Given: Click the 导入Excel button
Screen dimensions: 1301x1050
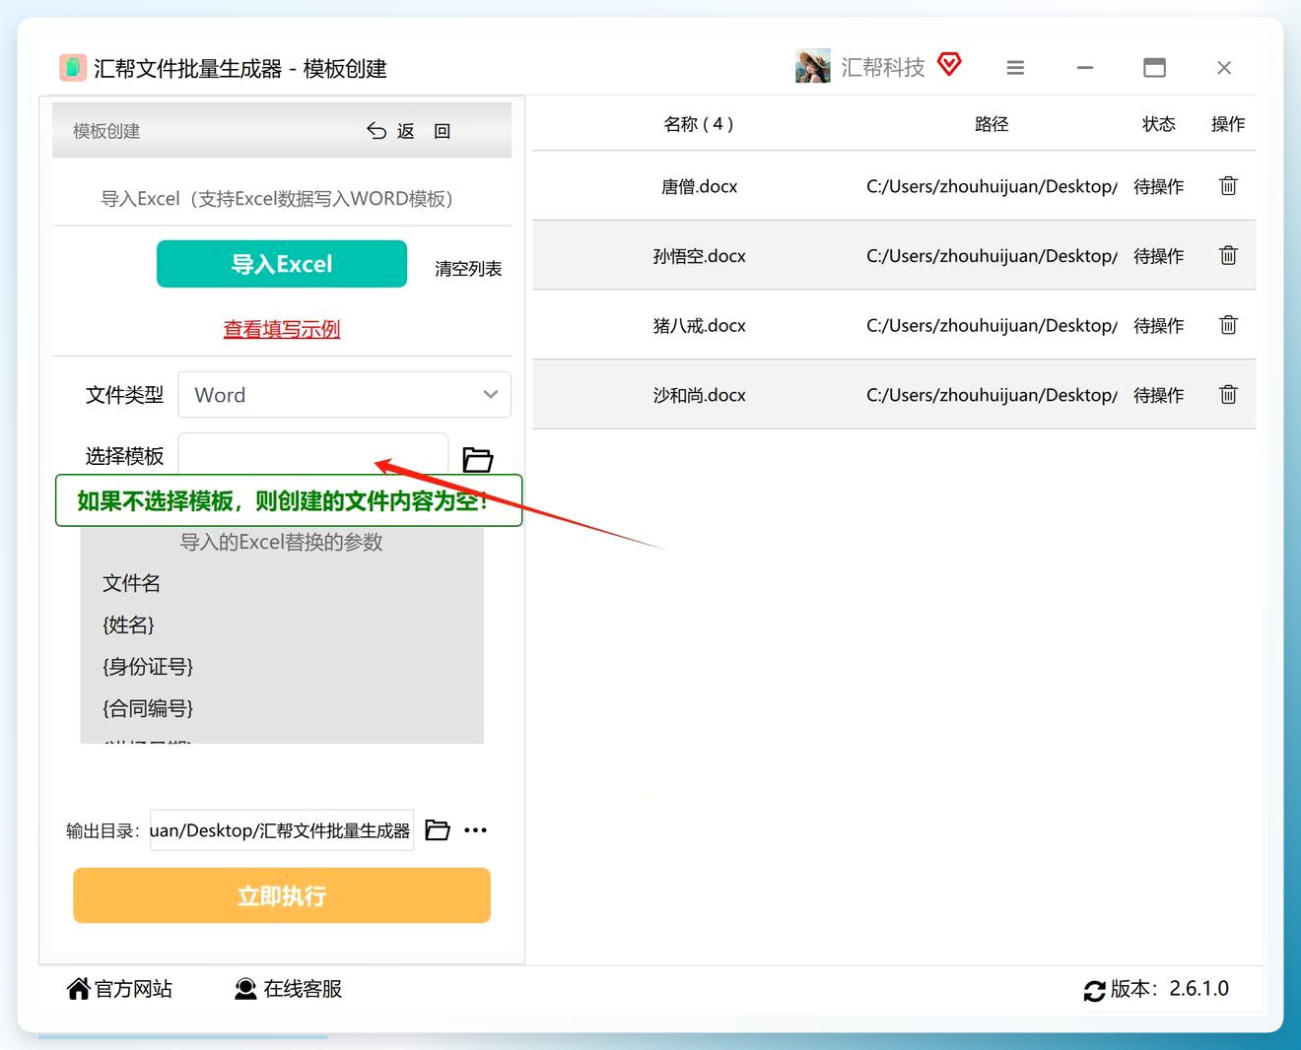Looking at the screenshot, I should pos(282,264).
